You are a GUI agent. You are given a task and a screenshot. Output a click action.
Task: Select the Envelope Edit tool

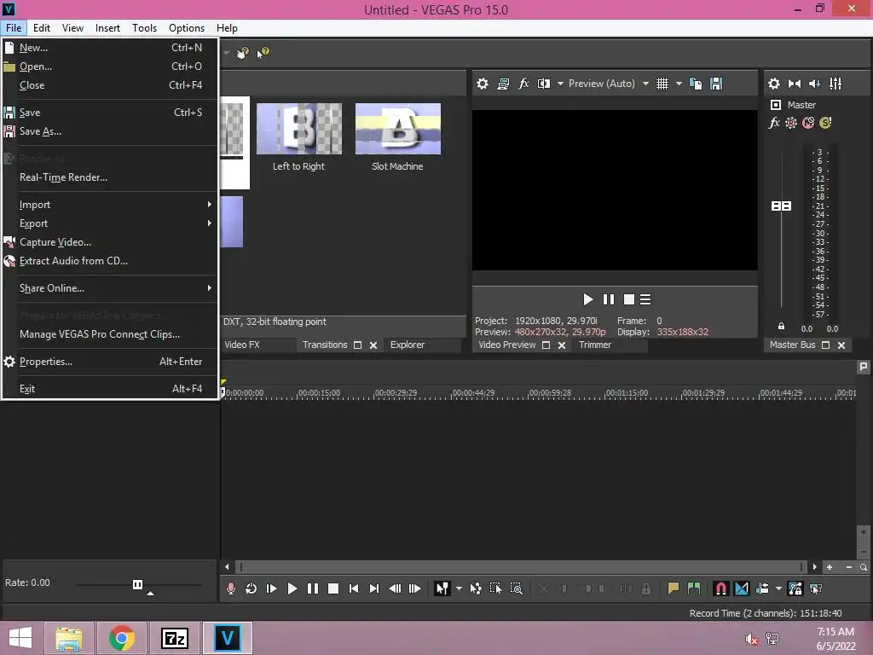pos(476,588)
